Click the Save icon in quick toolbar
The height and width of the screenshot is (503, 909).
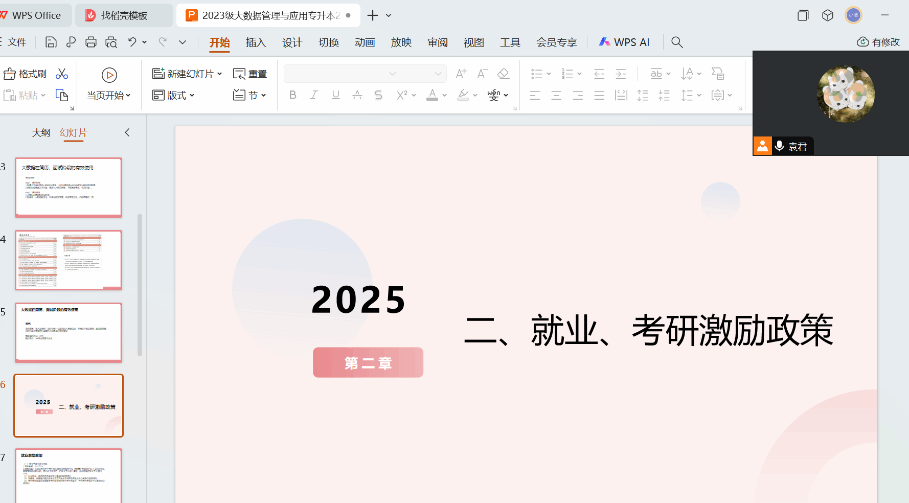click(x=51, y=42)
